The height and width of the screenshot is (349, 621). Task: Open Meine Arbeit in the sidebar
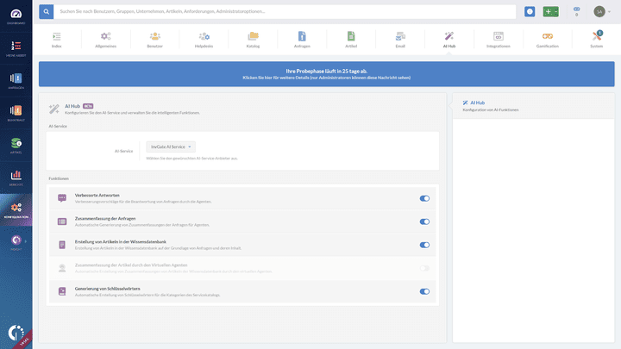tap(16, 48)
